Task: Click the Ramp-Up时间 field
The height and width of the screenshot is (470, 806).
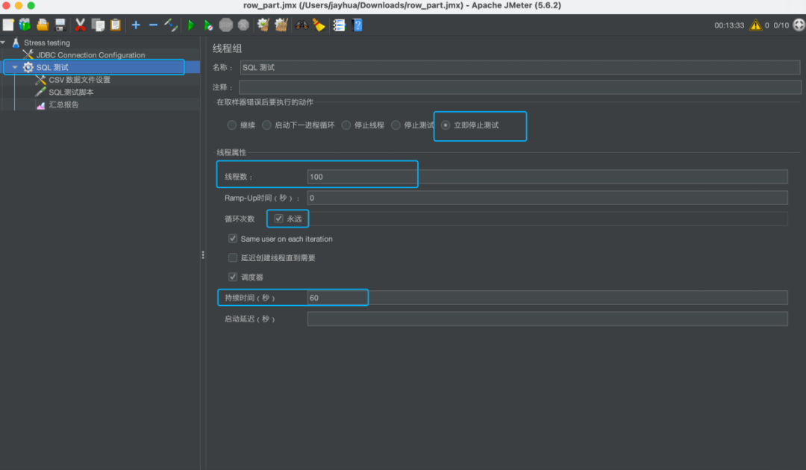Action: point(548,198)
